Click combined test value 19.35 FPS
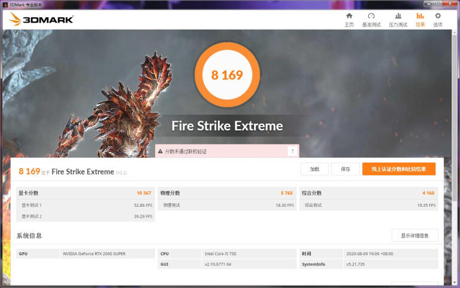The image size is (460, 288). click(426, 205)
